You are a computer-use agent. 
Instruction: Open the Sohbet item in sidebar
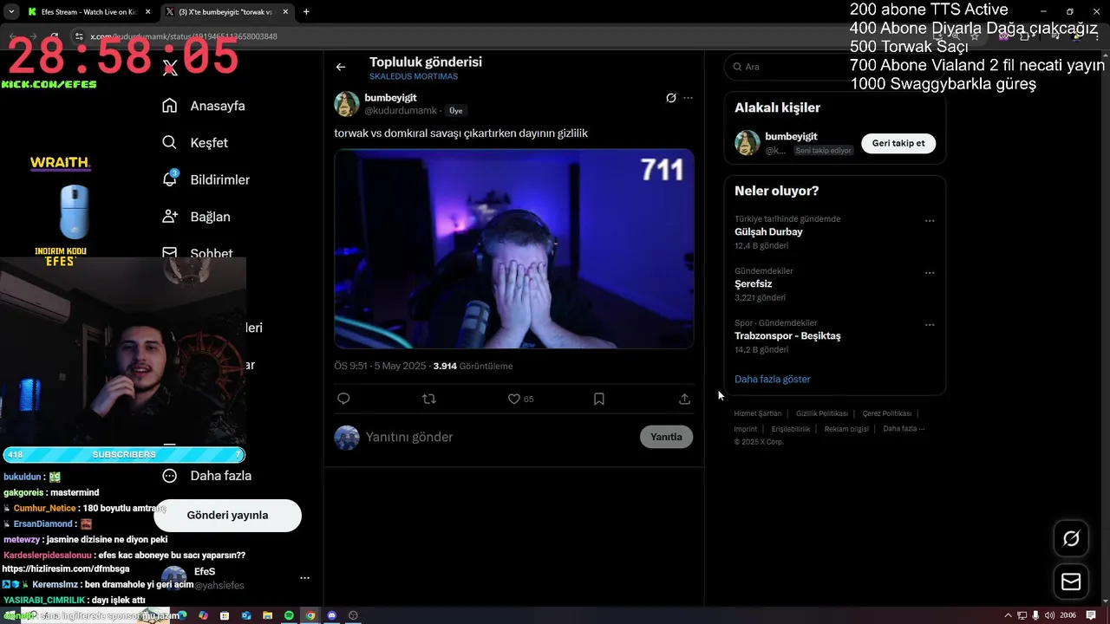198,253
